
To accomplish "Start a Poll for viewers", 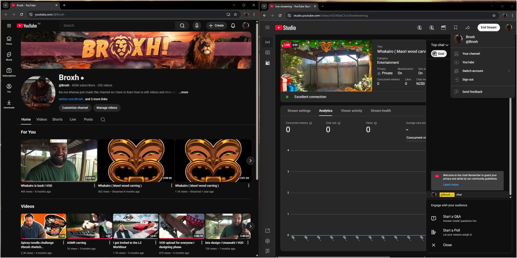I will click(469, 233).
